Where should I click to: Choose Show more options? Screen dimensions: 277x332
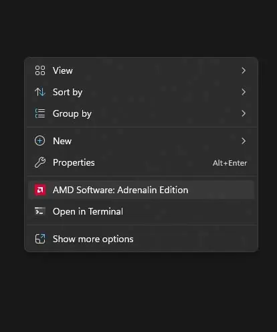coord(141,239)
